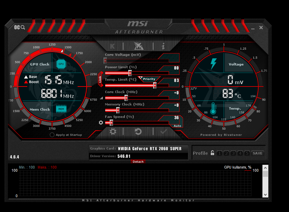Toggle the Priority indicator

pos(149,79)
